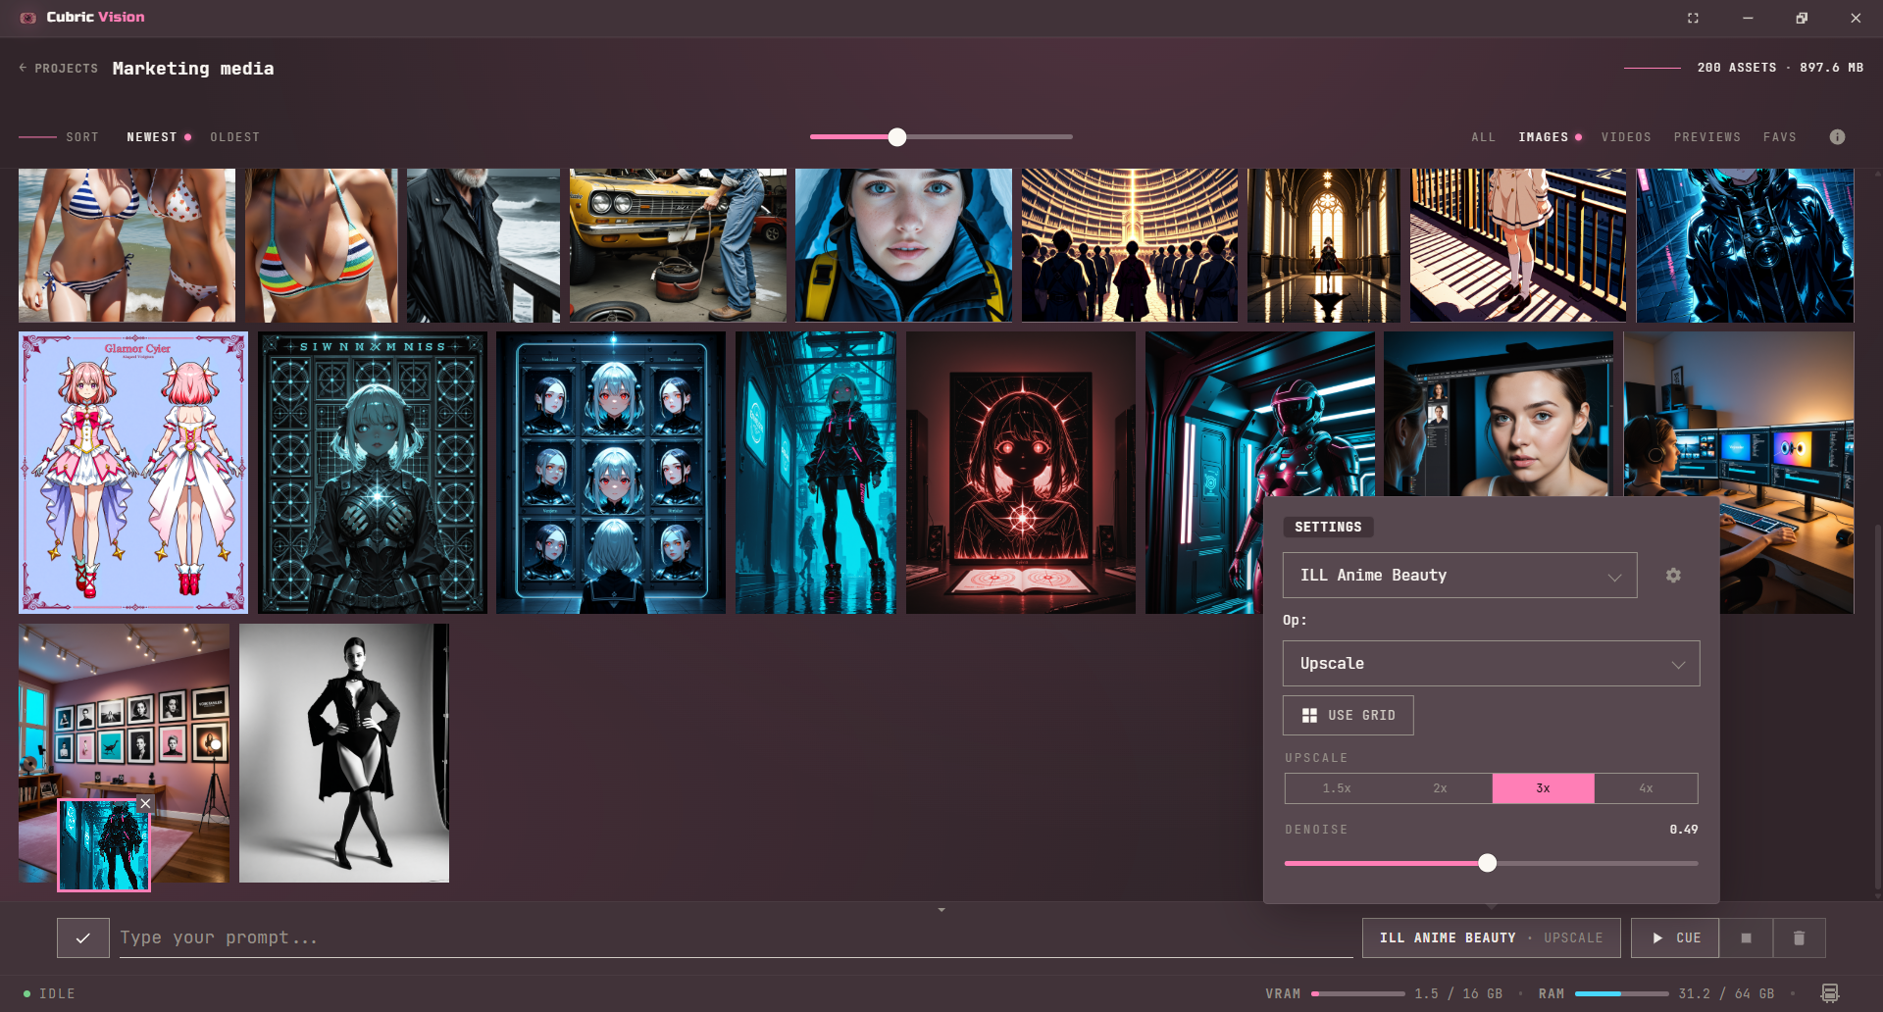Switch to IMAGES filter tab
The width and height of the screenshot is (1883, 1012).
[x=1544, y=137]
